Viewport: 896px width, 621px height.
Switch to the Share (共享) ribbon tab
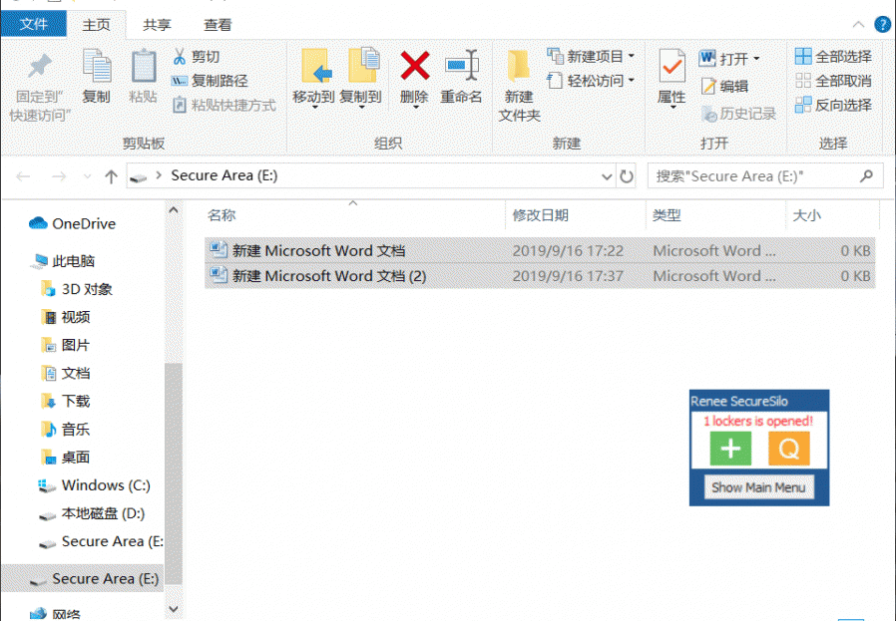point(156,25)
